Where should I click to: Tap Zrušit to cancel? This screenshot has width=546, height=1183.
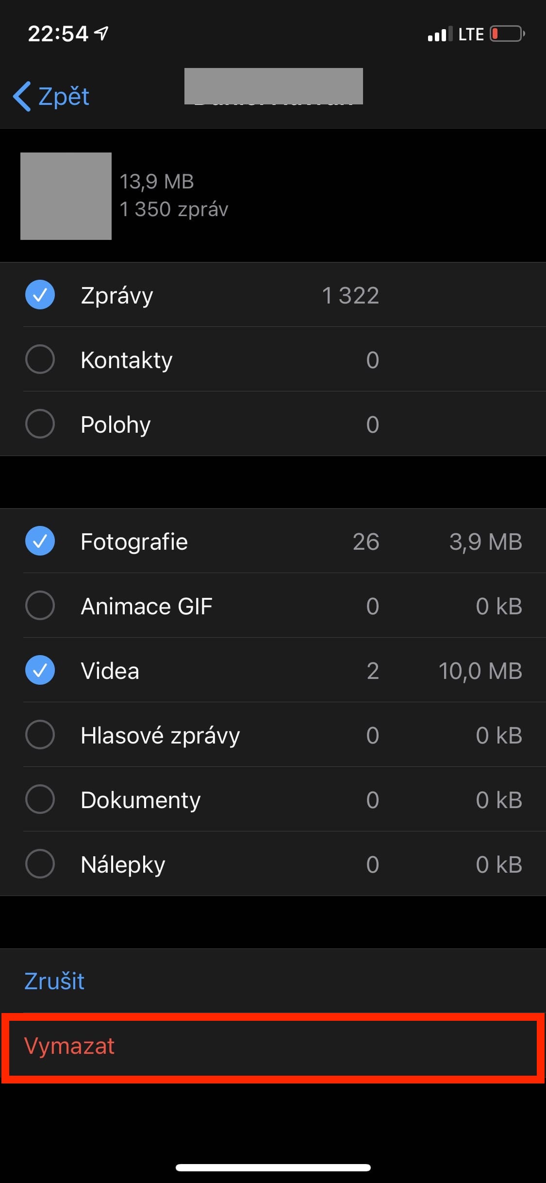(54, 981)
